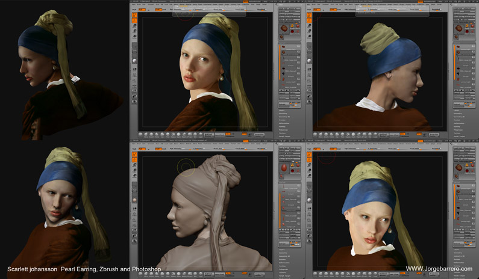This screenshot has height=279, width=479.
Task: Click the orange subtool list scrollbar in the clay sculpt window
Action: 280,210
